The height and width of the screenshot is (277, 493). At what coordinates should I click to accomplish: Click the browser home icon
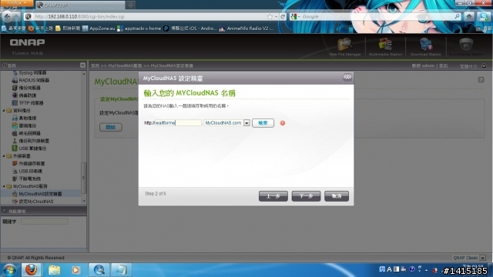(x=469, y=17)
